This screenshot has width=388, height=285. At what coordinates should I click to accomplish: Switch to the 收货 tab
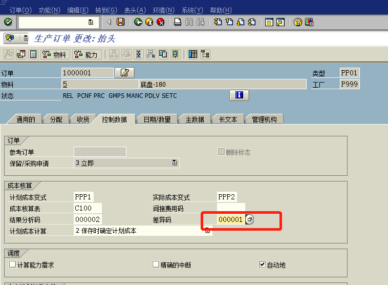click(83, 119)
